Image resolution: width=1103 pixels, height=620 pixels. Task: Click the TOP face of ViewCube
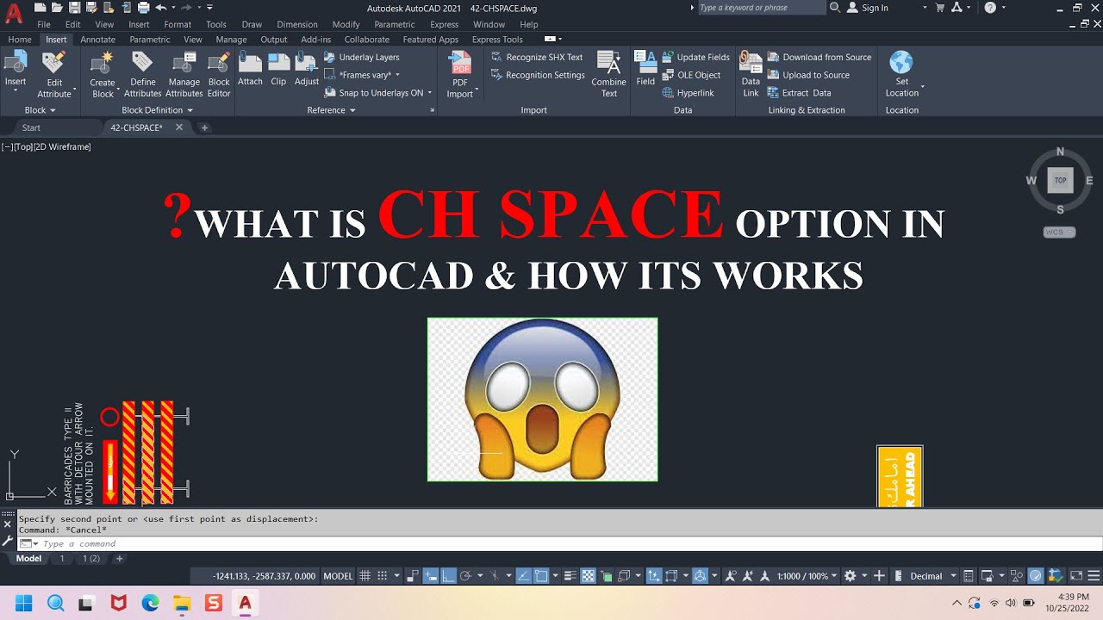(x=1060, y=180)
